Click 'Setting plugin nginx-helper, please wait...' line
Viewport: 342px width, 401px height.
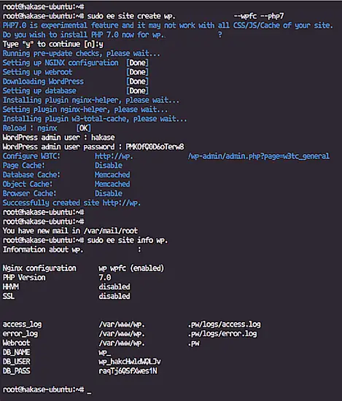pos(85,109)
